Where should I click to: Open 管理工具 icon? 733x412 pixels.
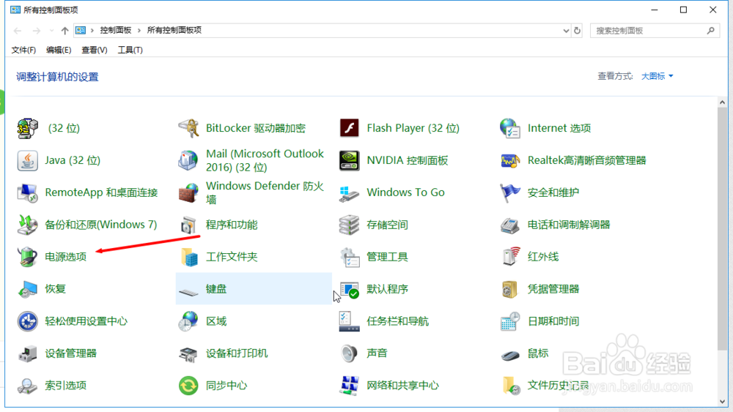click(x=349, y=257)
